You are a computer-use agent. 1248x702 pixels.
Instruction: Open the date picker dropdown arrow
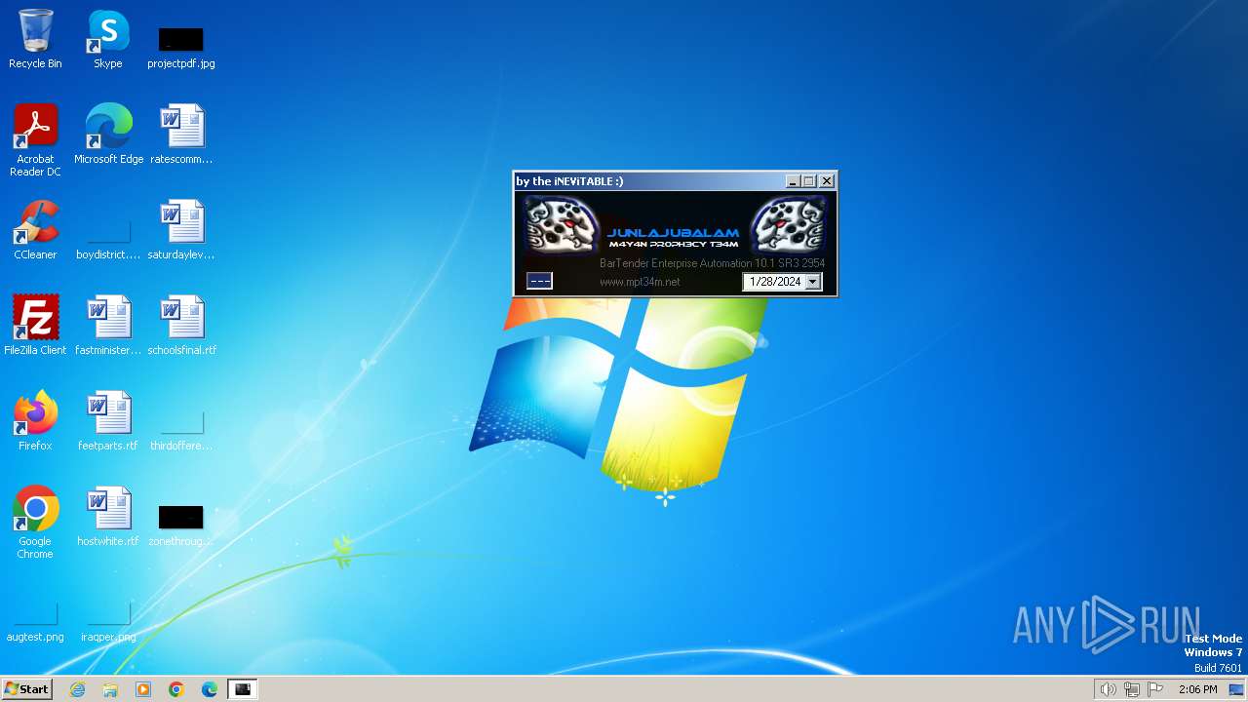coord(813,282)
